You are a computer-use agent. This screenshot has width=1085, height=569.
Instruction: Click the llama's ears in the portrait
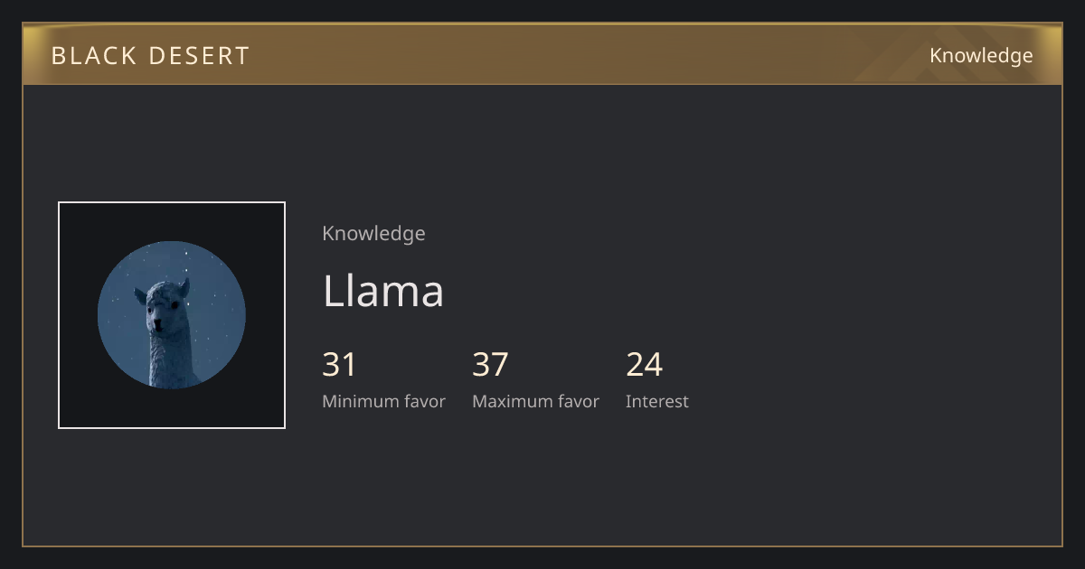pos(163,289)
